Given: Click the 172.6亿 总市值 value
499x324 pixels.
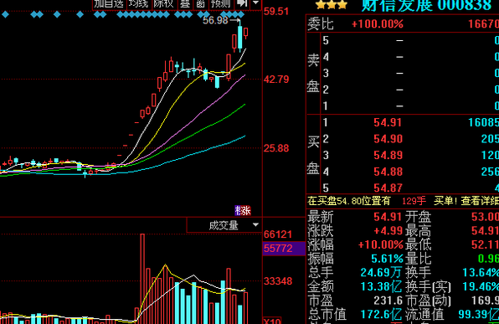Looking at the screenshot, I should (x=381, y=315).
